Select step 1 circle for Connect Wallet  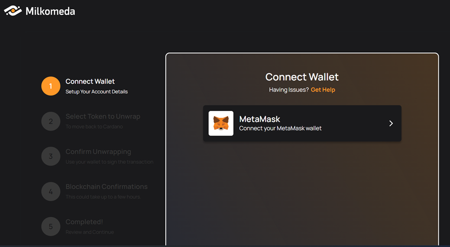51,86
